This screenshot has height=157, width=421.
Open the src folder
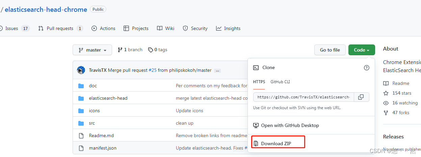point(92,123)
